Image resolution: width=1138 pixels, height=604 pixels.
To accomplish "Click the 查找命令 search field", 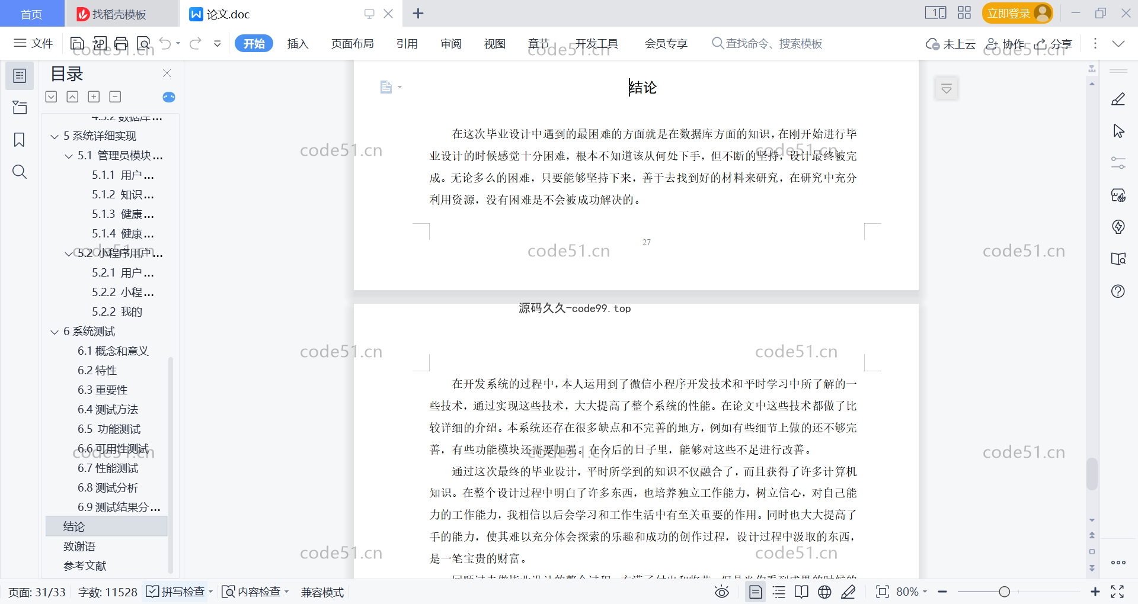I will (768, 43).
